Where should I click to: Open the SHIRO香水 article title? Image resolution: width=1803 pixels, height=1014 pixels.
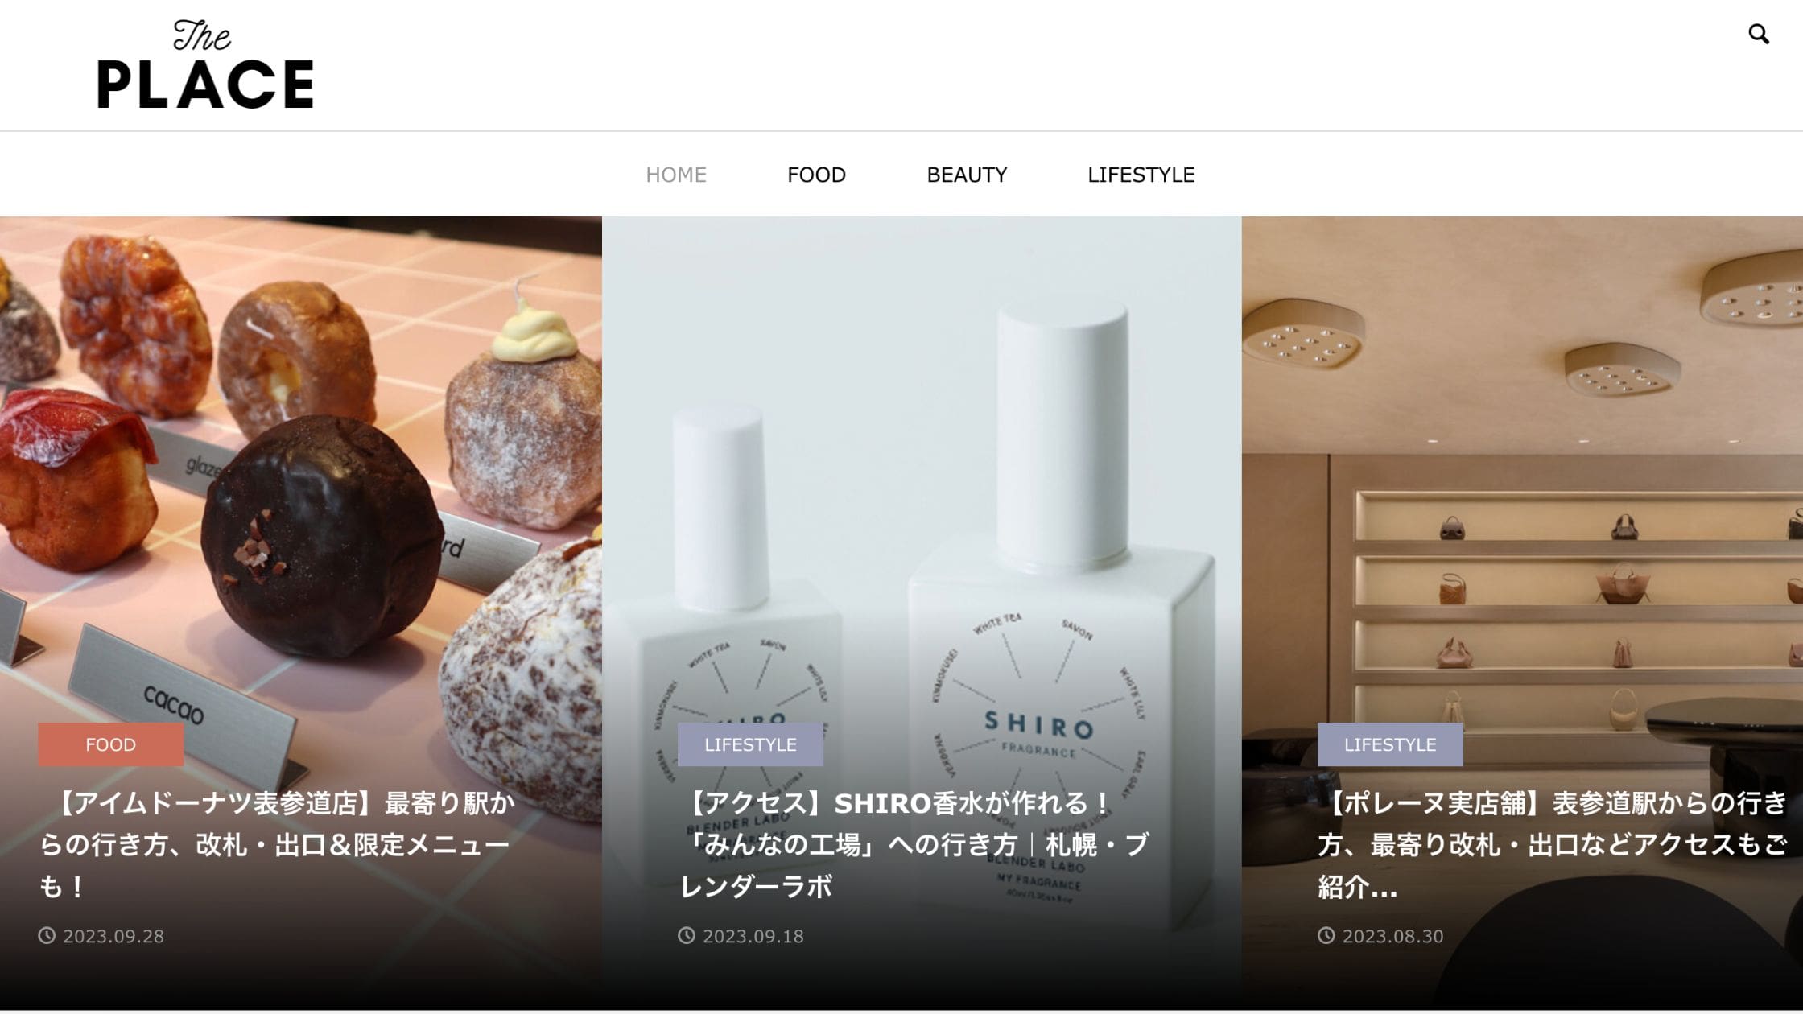click(x=914, y=845)
